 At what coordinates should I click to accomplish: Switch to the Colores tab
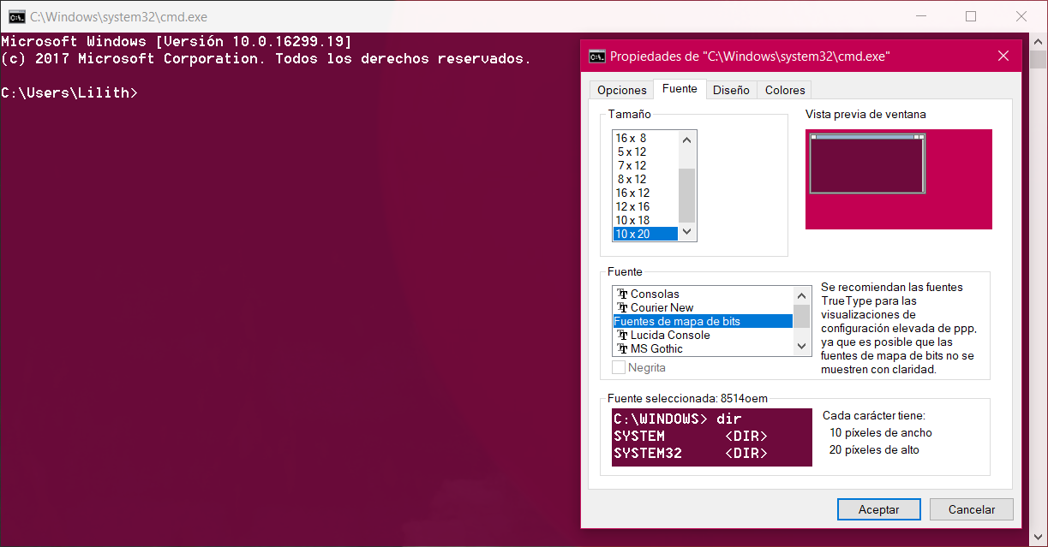click(x=785, y=89)
